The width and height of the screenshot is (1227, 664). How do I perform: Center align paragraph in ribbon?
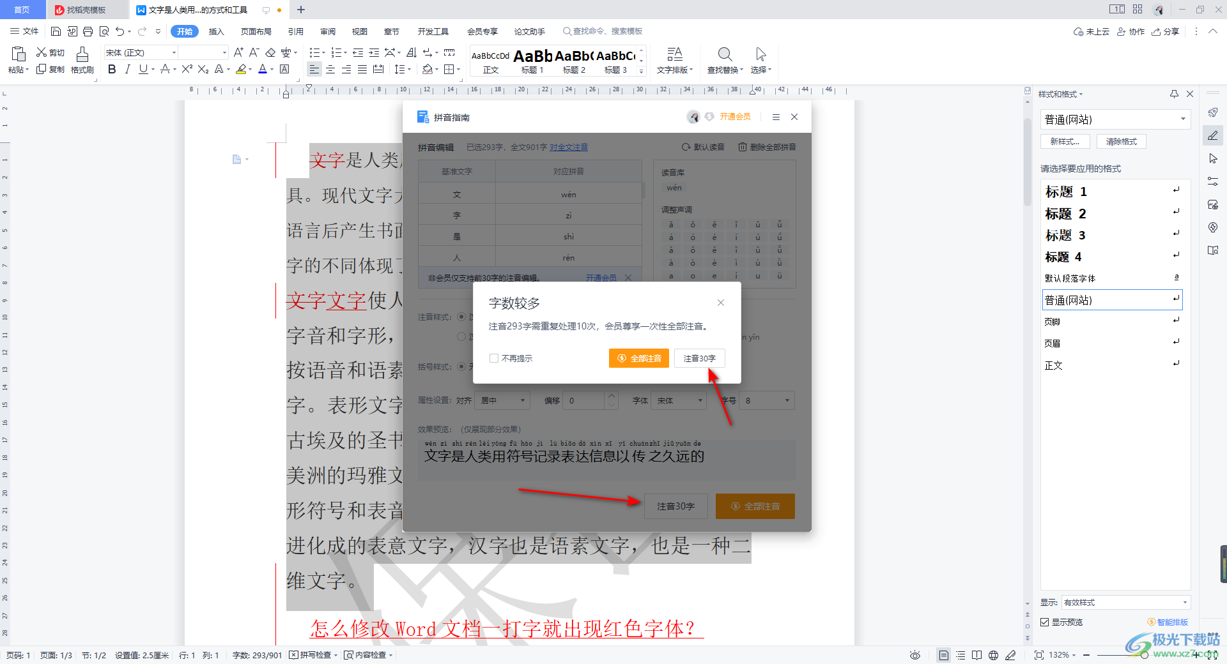(330, 69)
